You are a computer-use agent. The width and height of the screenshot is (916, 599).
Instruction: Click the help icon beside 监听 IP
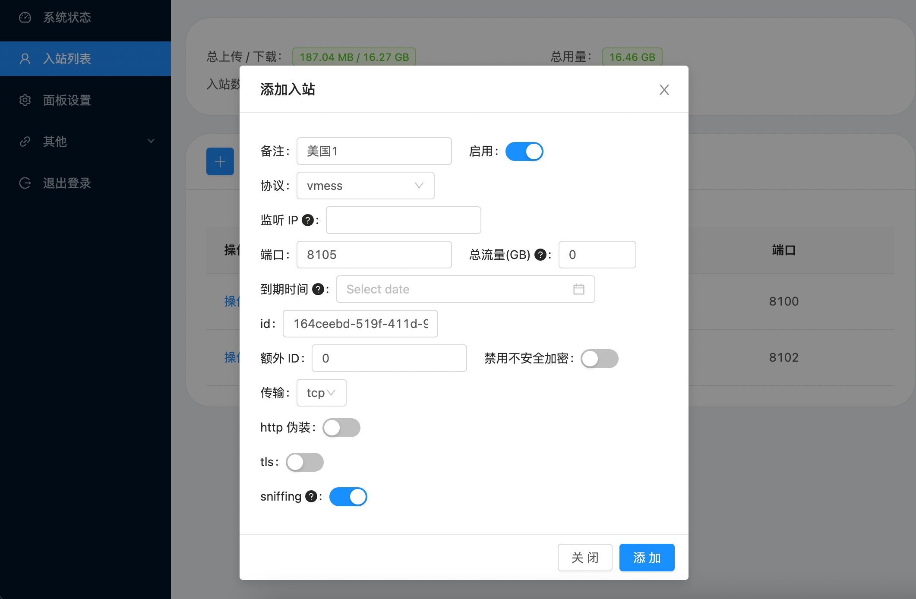308,220
